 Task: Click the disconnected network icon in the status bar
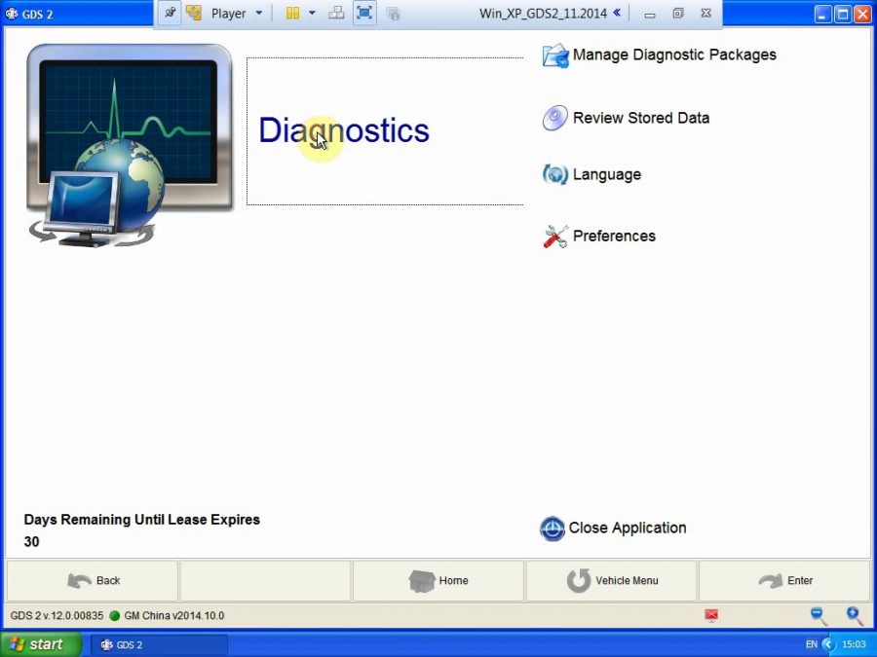coord(710,615)
